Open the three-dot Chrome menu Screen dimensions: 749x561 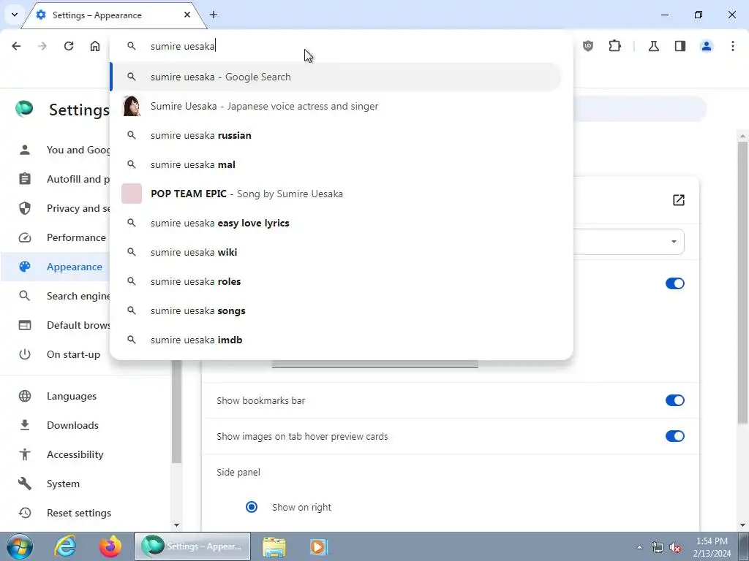click(733, 46)
